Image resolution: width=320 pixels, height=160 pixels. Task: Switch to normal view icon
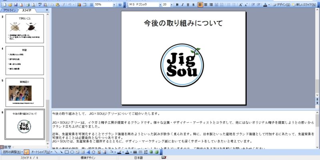[x=2, y=147]
